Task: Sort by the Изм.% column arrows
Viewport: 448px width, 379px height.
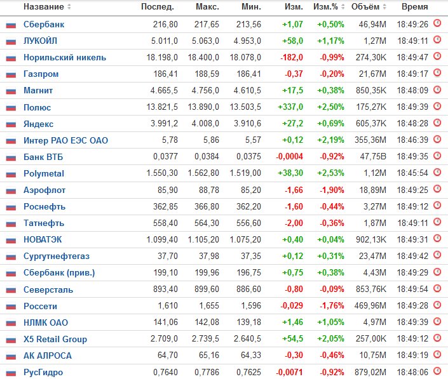Action: pyautogui.click(x=343, y=6)
